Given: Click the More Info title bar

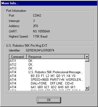Looking at the screenshot, I should click(x=49, y=3).
